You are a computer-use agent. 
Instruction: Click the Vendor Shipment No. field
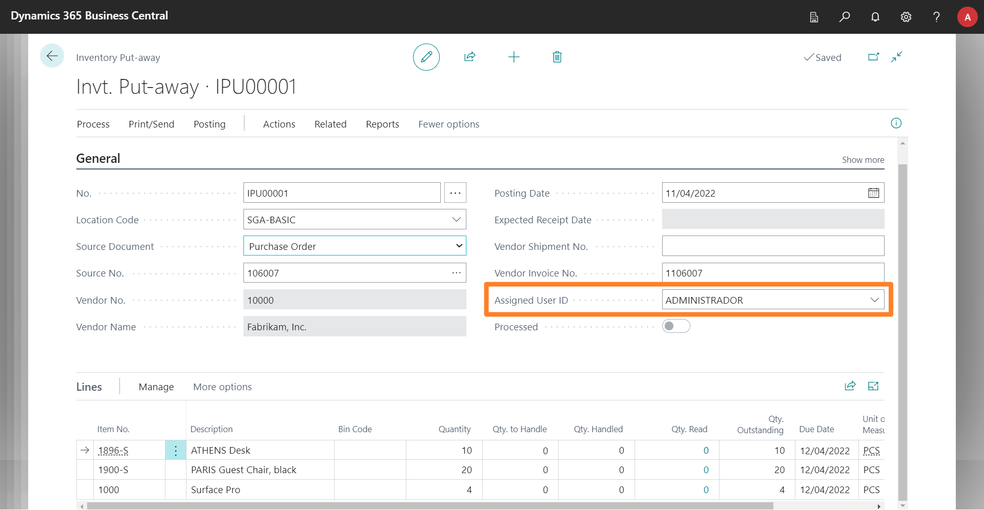(x=773, y=246)
